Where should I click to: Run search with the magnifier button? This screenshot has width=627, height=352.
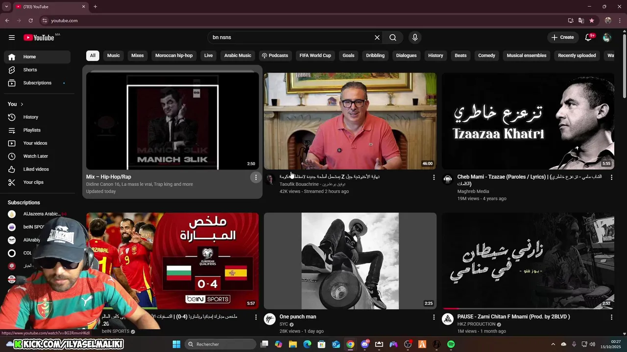click(x=393, y=38)
